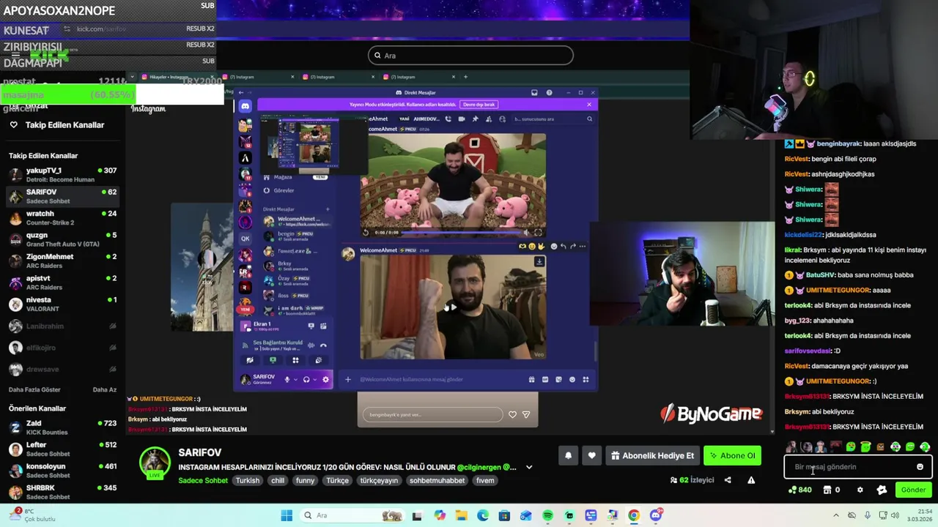Click the Gönder send button

[x=913, y=490]
